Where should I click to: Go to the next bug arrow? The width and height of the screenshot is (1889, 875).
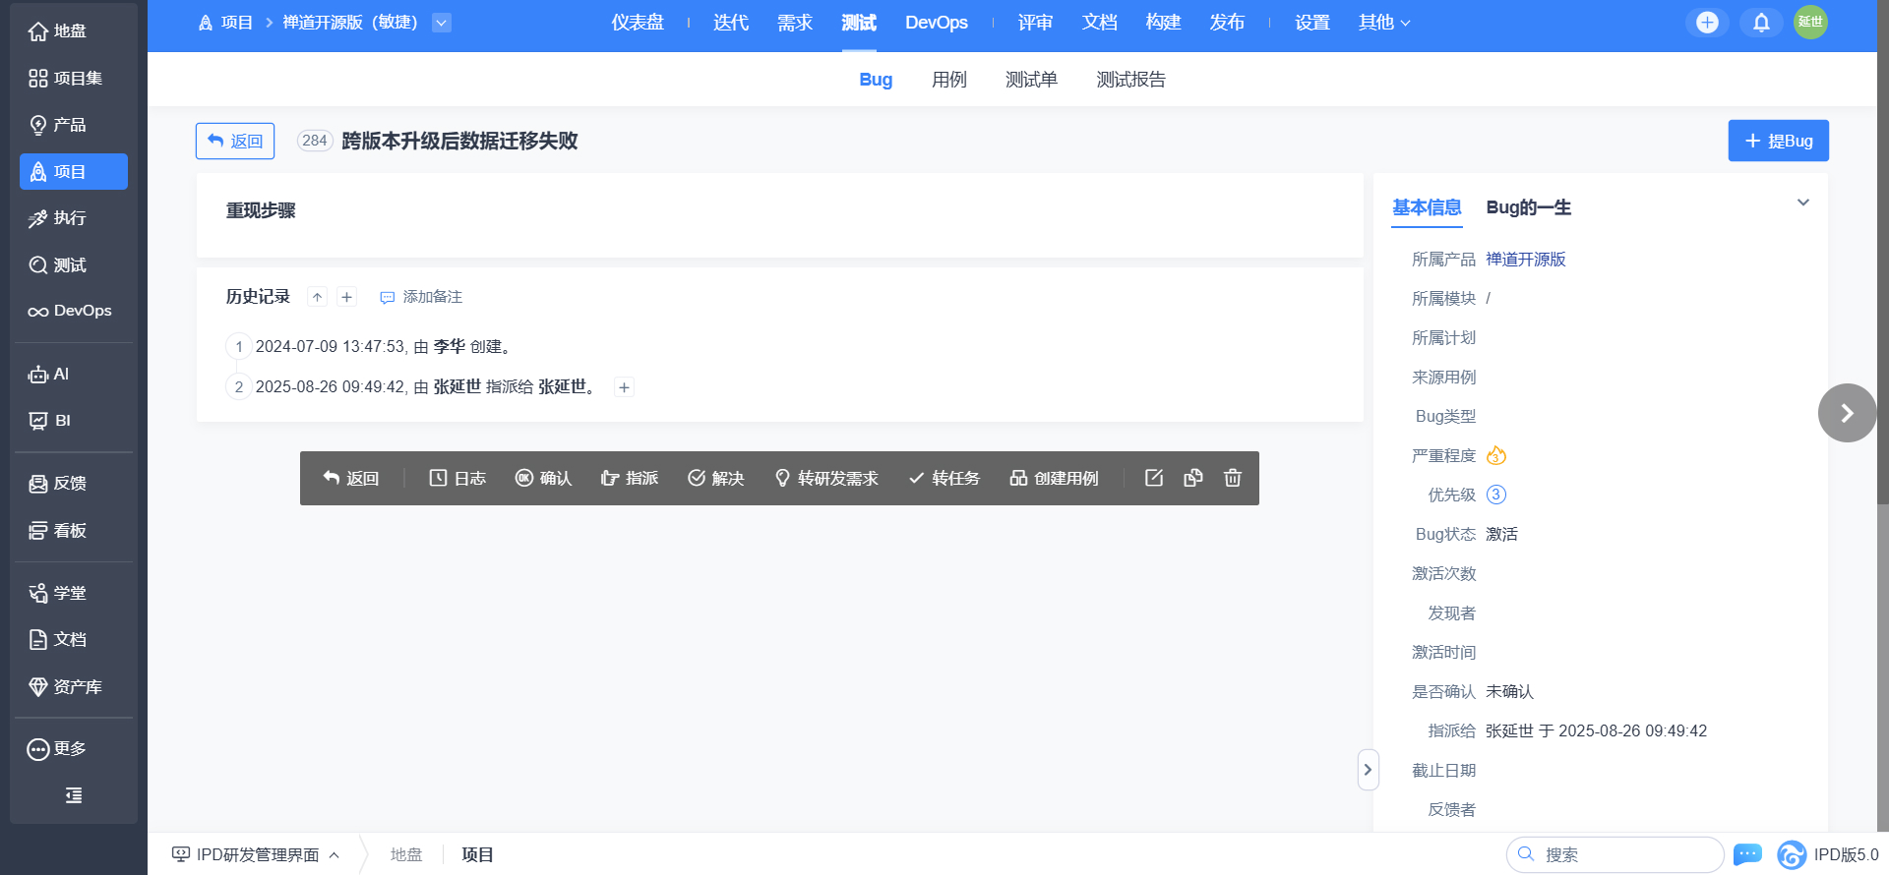[1847, 413]
